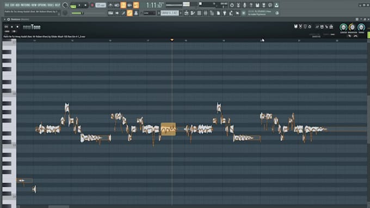Toggle loop recording
The width and height of the screenshot is (370, 208).
(136, 5)
